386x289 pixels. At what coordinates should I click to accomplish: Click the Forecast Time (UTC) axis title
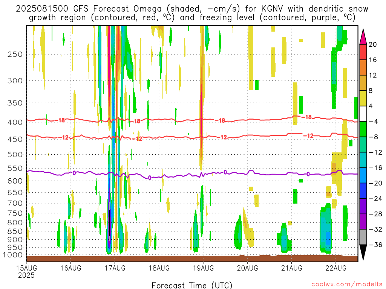(192, 285)
